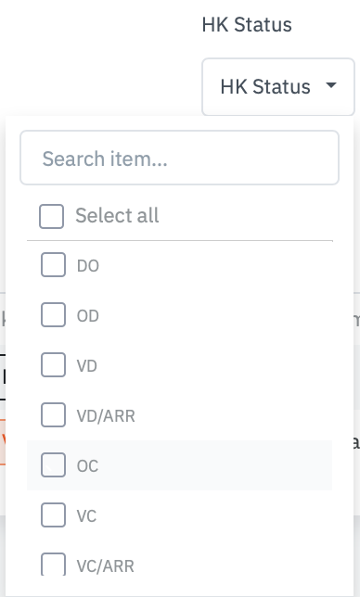Focus the Search item input field
Image resolution: width=360 pixels, height=597 pixels.
[x=179, y=158]
